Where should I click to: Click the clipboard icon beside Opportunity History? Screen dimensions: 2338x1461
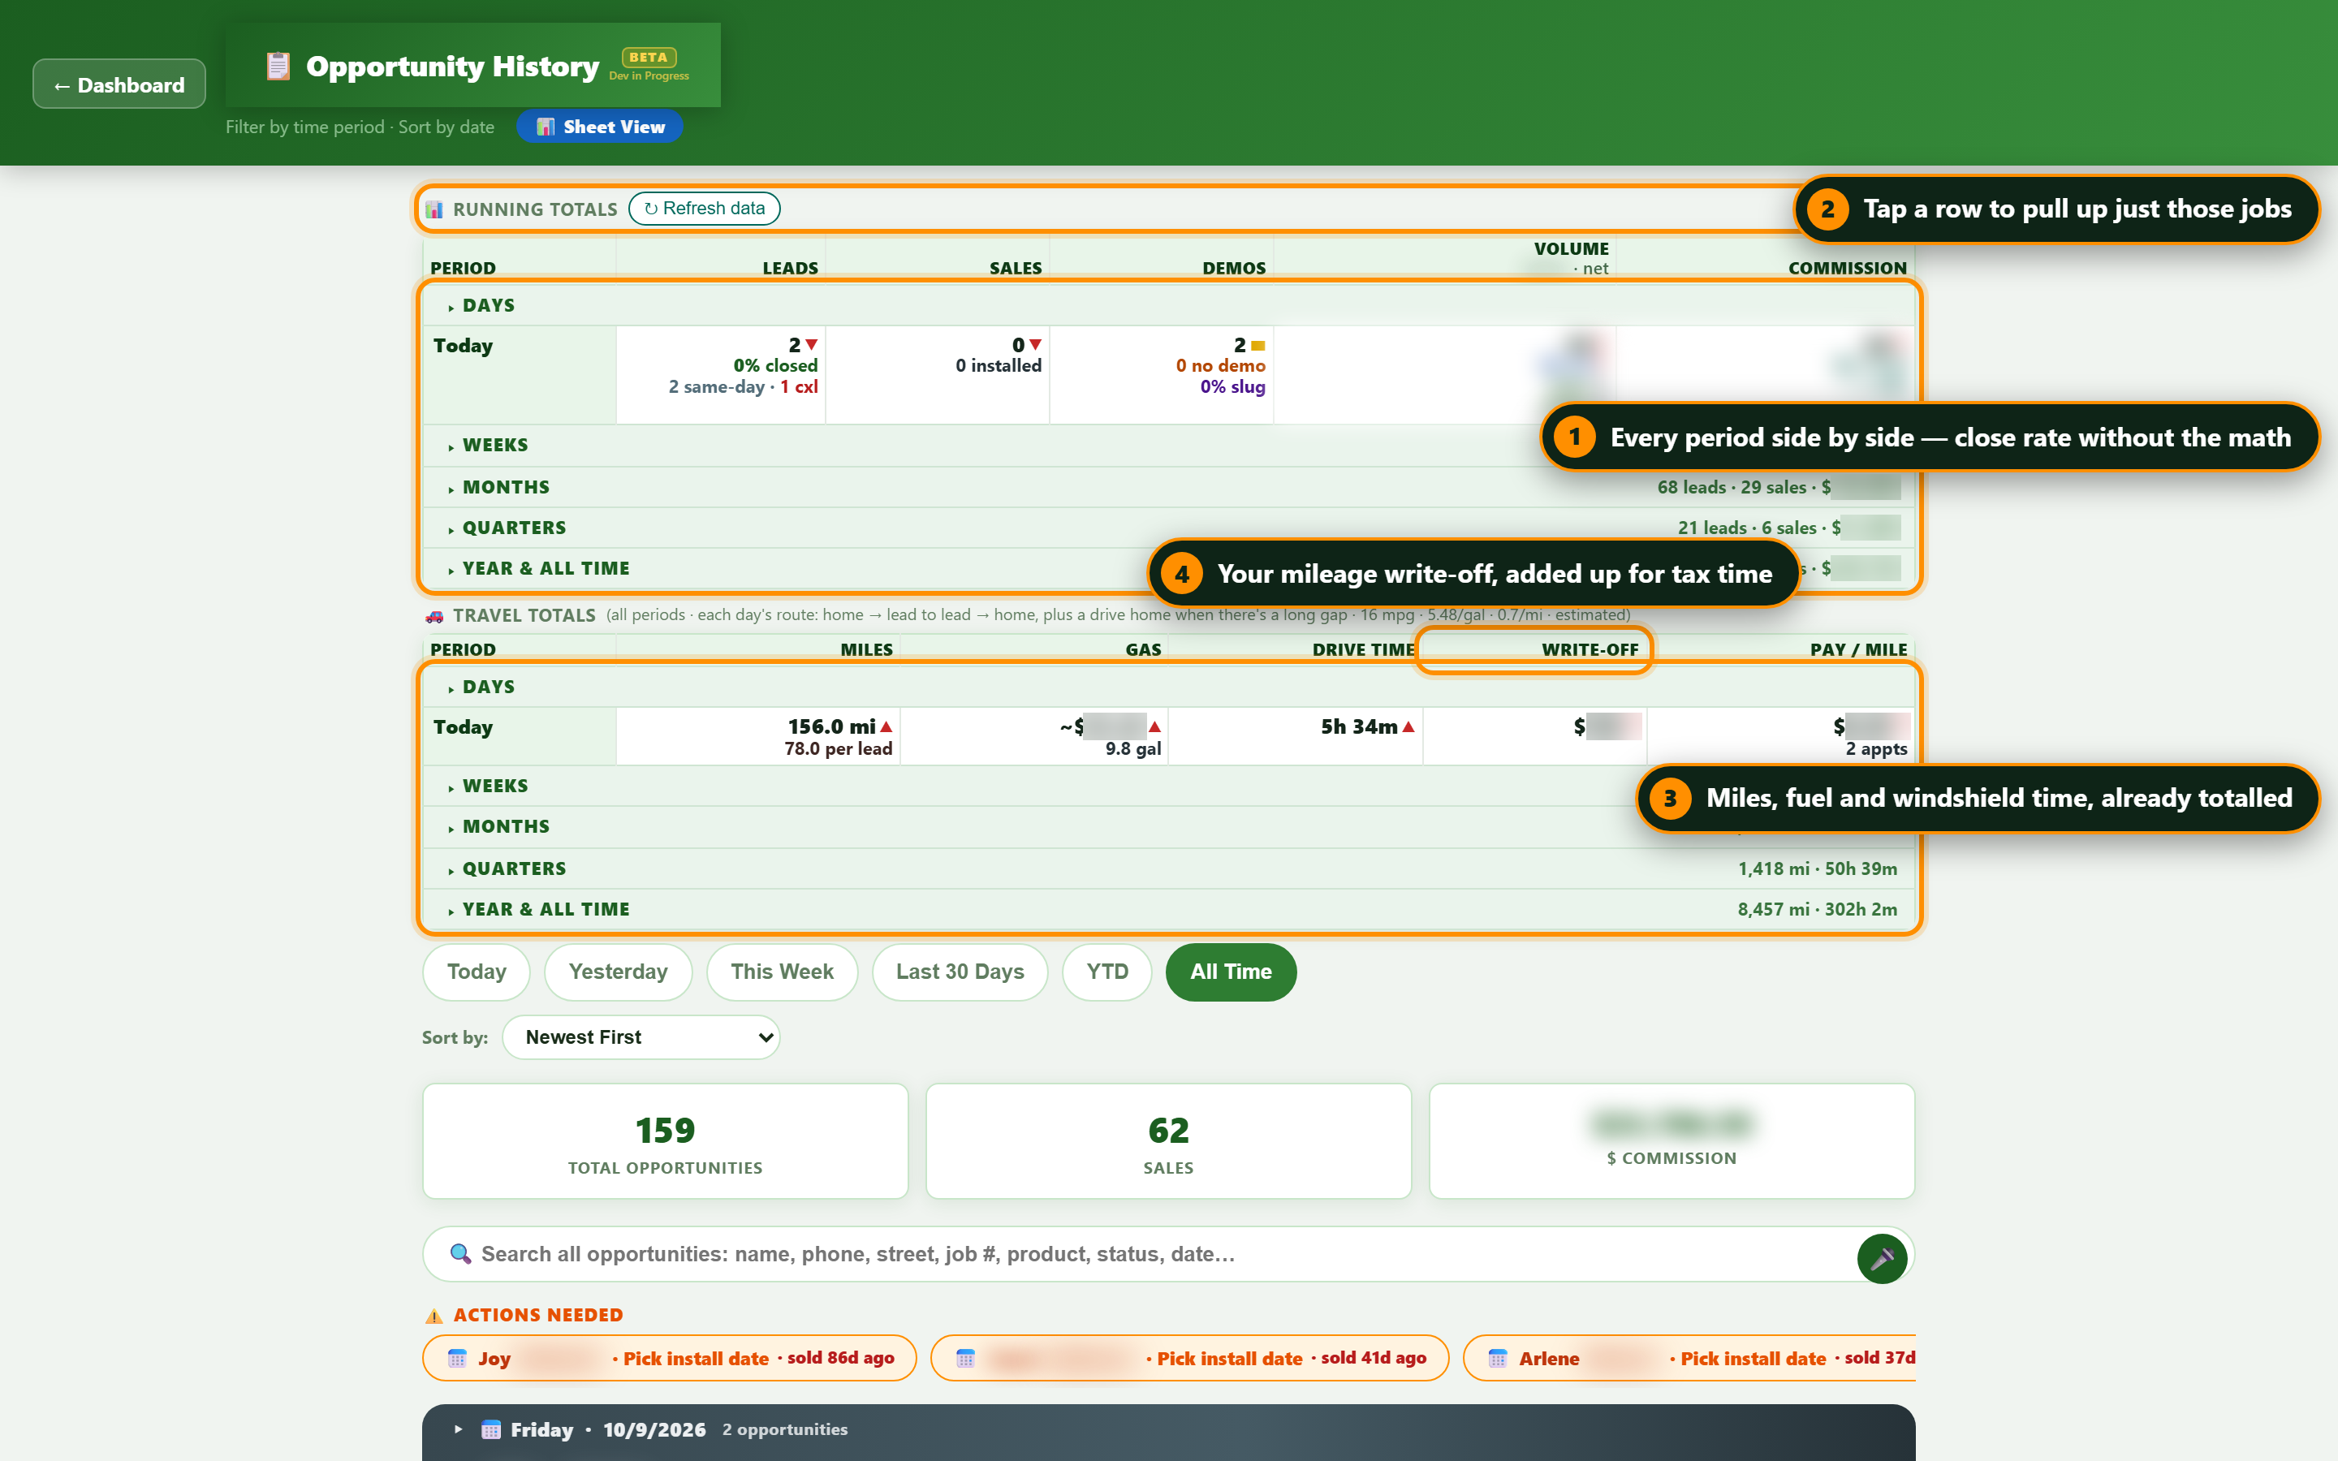click(x=278, y=66)
